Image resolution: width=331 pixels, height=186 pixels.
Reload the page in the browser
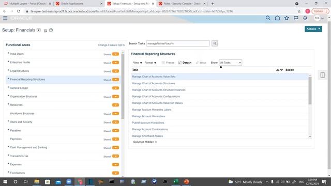(x=19, y=11)
